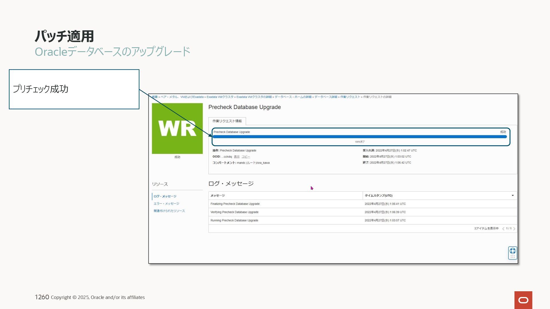Click the メッセージ column header

(218, 195)
